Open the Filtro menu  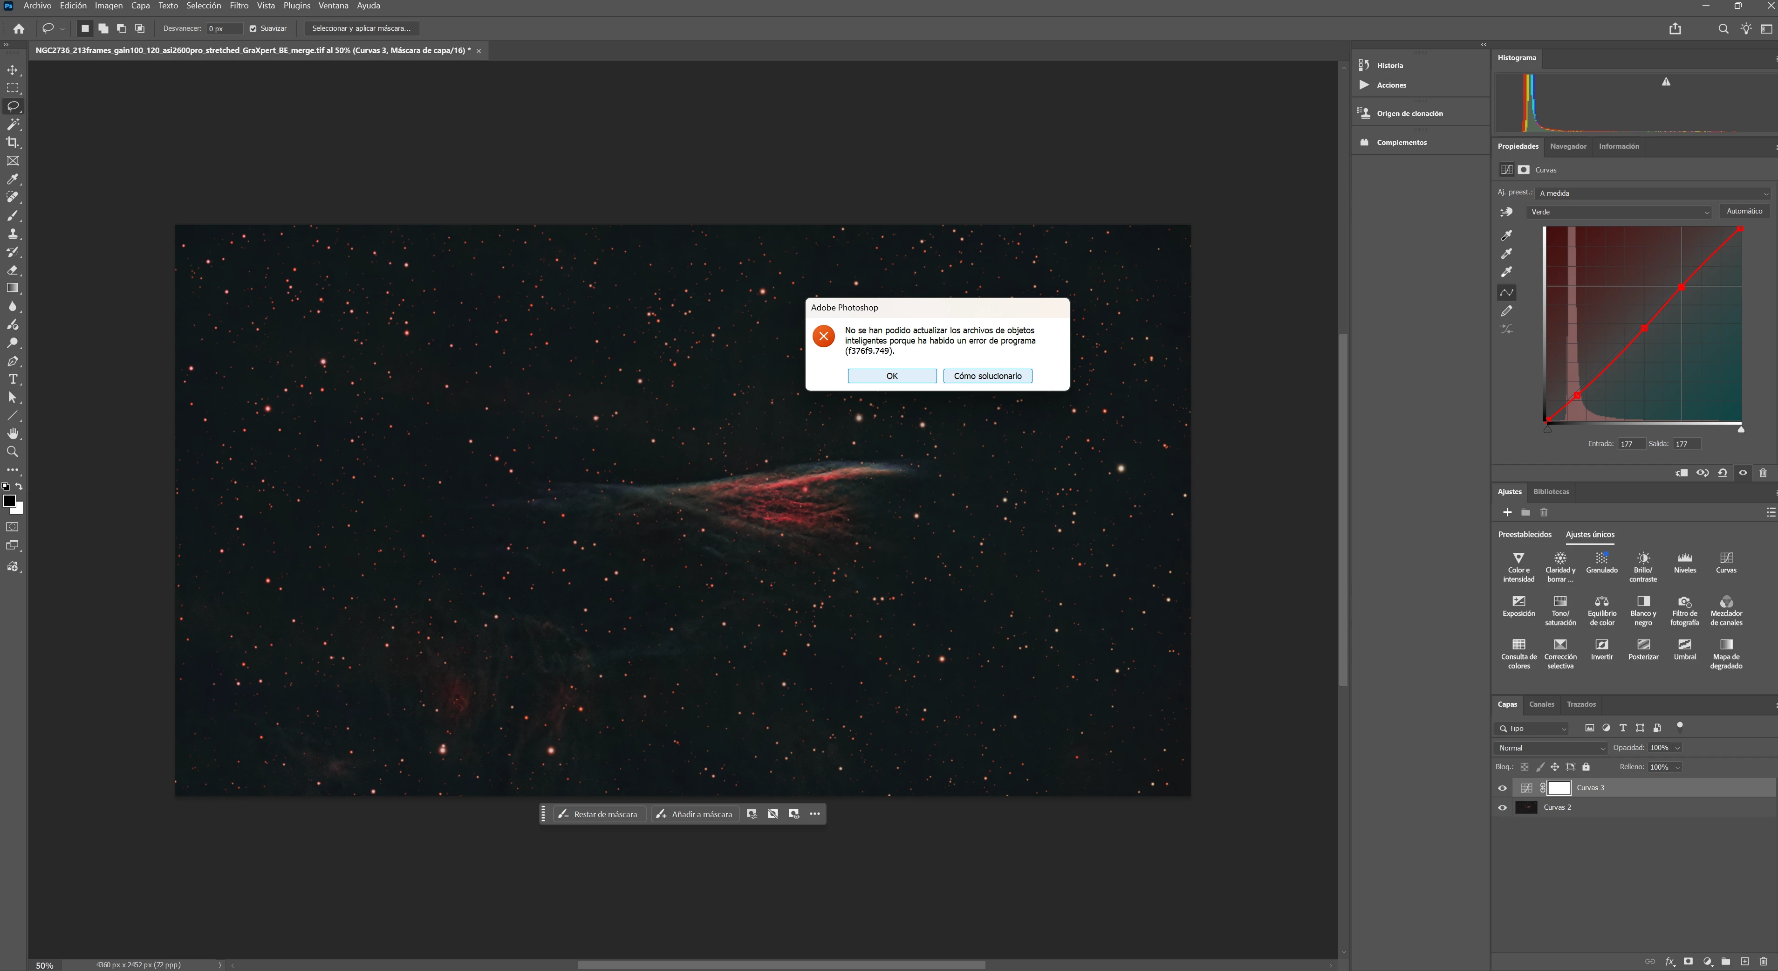click(x=239, y=6)
